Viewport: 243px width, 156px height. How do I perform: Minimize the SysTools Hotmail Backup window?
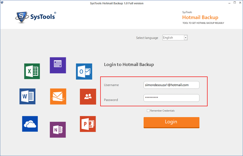(x=229, y=3)
